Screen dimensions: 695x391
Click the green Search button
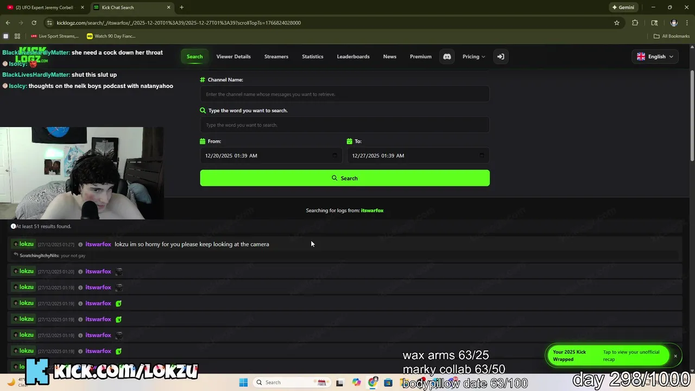click(x=345, y=178)
